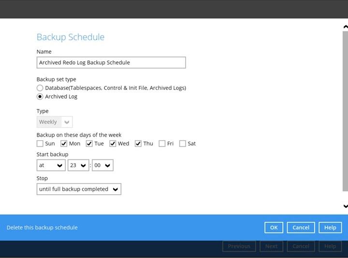Open the hour dropdown showing 23
The width and height of the screenshot is (348, 258).
point(78,165)
